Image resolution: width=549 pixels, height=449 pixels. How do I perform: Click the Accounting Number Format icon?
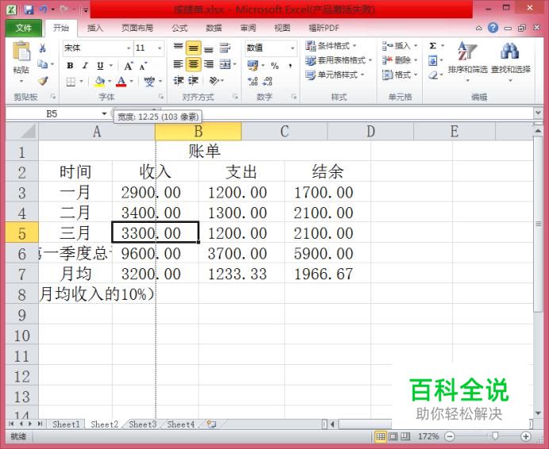[x=252, y=65]
